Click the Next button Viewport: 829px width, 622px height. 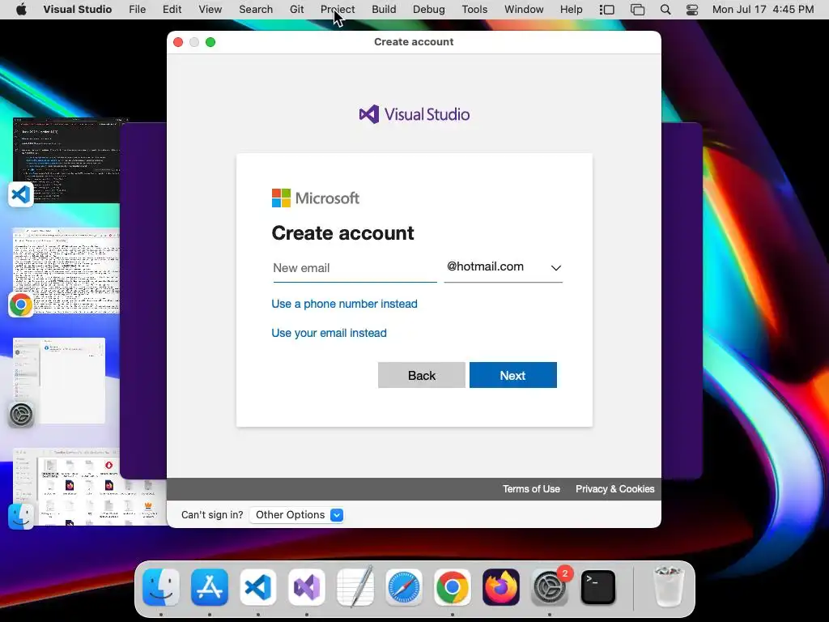click(512, 375)
